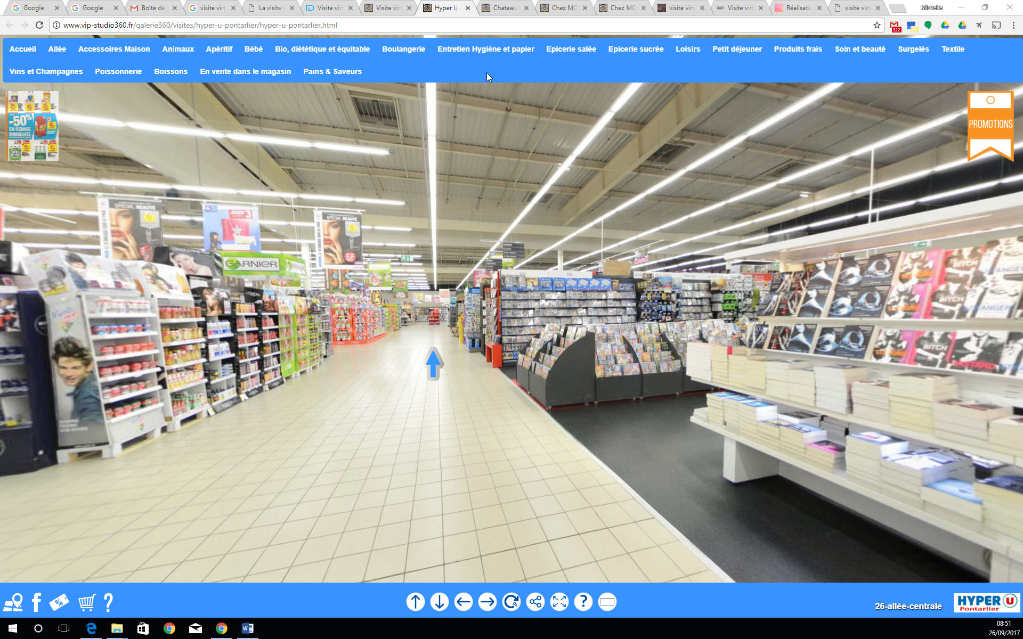Open the shopping cart icon
Screen dimensions: 1023x639
coord(87,602)
